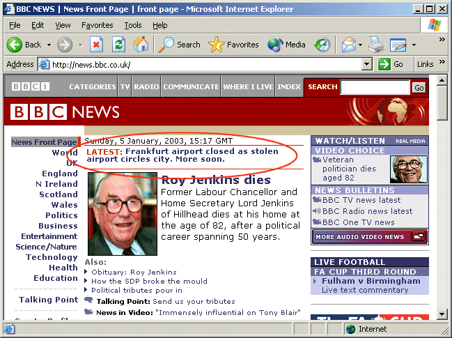The height and width of the screenshot is (338, 452).
Task: Go to the Technology section in sidebar
Action: coord(52,257)
